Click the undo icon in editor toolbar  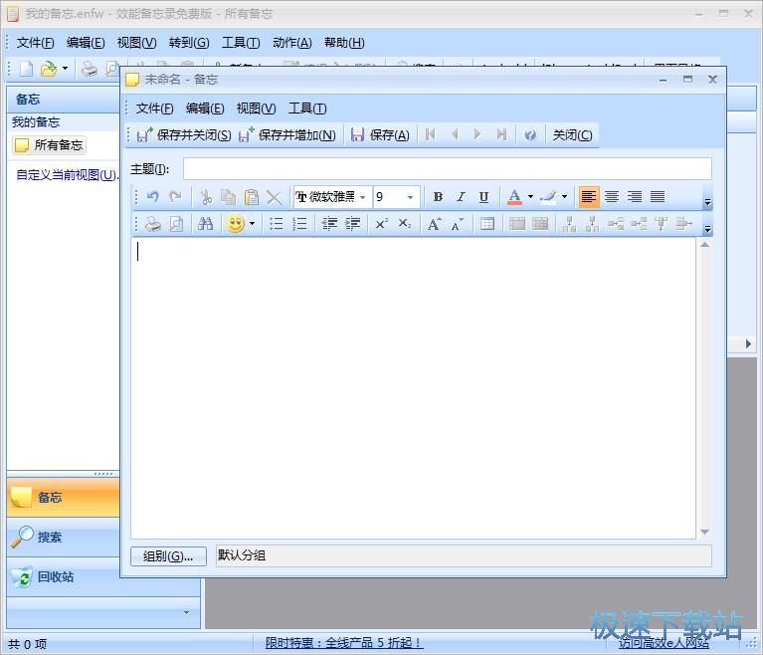[152, 197]
